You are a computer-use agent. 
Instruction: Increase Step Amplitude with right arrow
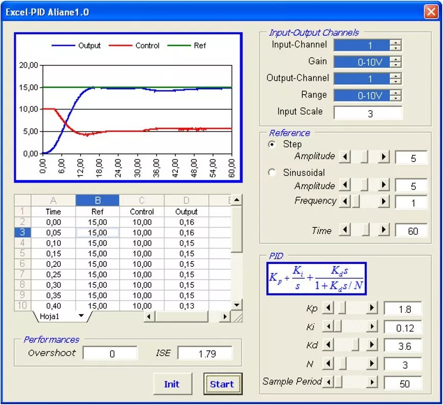pos(384,157)
